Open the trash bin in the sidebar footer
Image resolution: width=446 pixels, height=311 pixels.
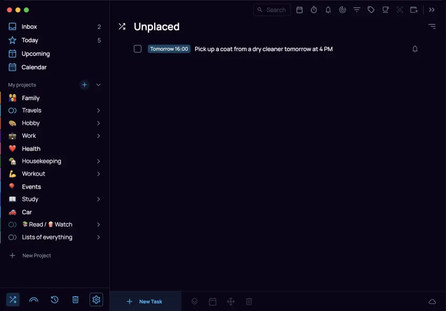pos(75,300)
